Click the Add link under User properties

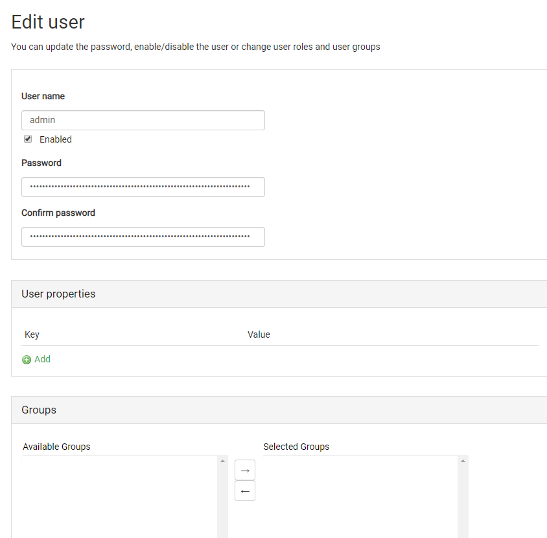point(42,359)
